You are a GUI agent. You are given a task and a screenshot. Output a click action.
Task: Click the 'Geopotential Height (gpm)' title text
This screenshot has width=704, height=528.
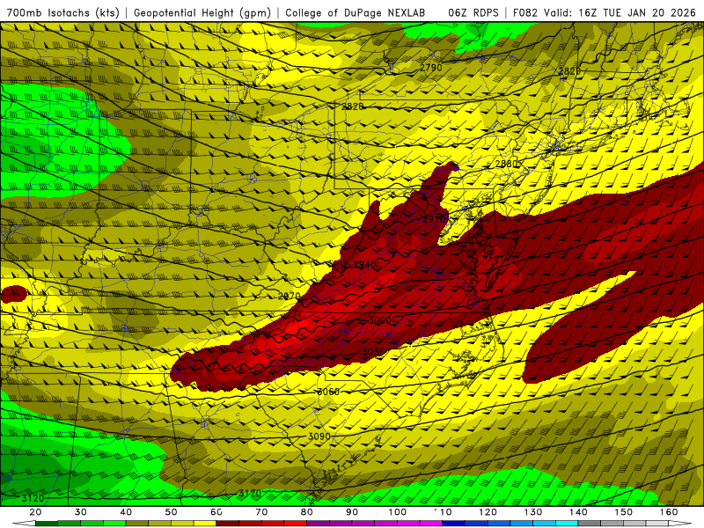click(202, 13)
